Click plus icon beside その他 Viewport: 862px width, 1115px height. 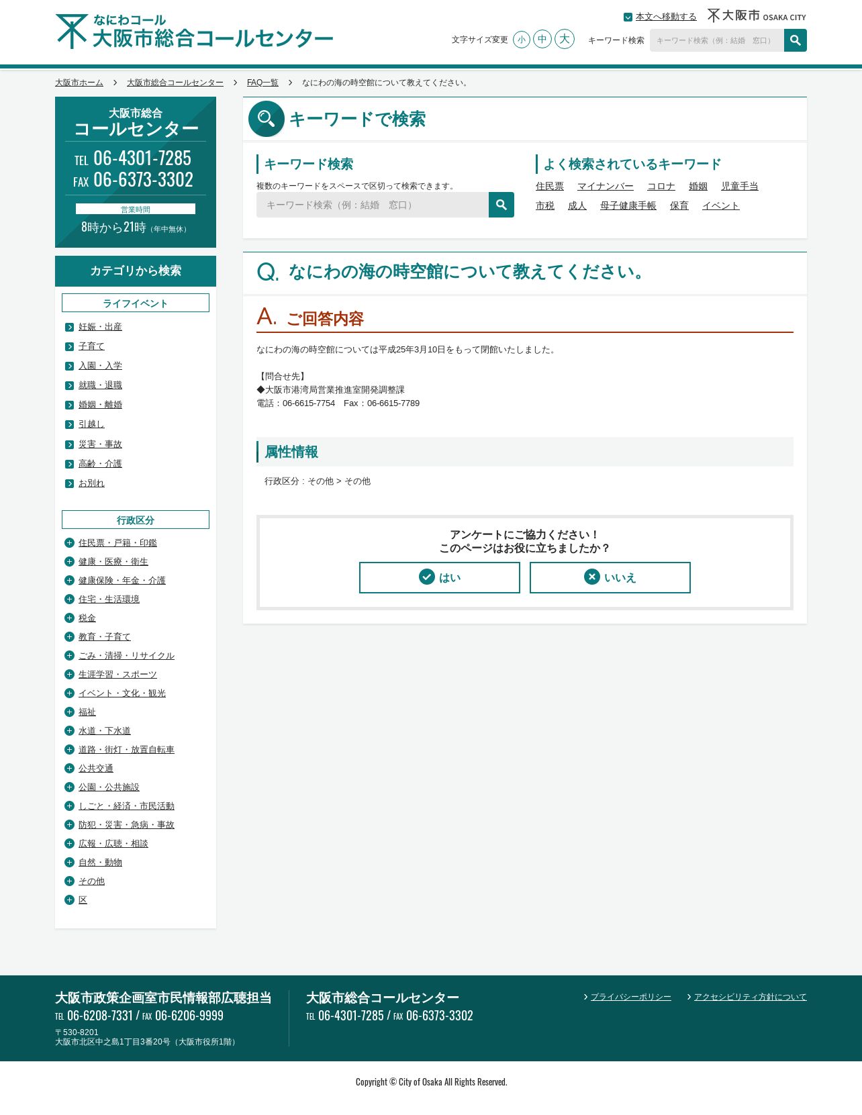tap(69, 881)
